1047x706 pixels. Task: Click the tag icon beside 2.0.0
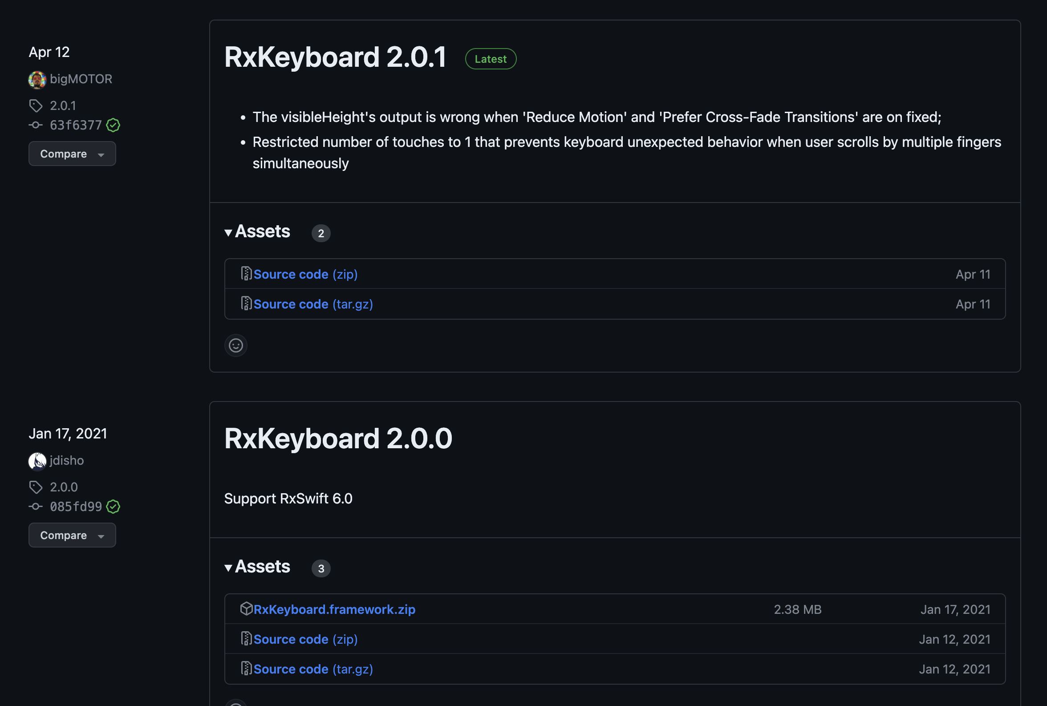tap(36, 487)
